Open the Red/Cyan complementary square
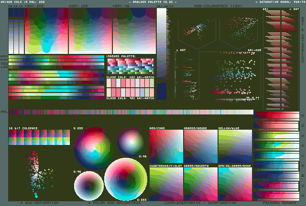 tap(166, 146)
